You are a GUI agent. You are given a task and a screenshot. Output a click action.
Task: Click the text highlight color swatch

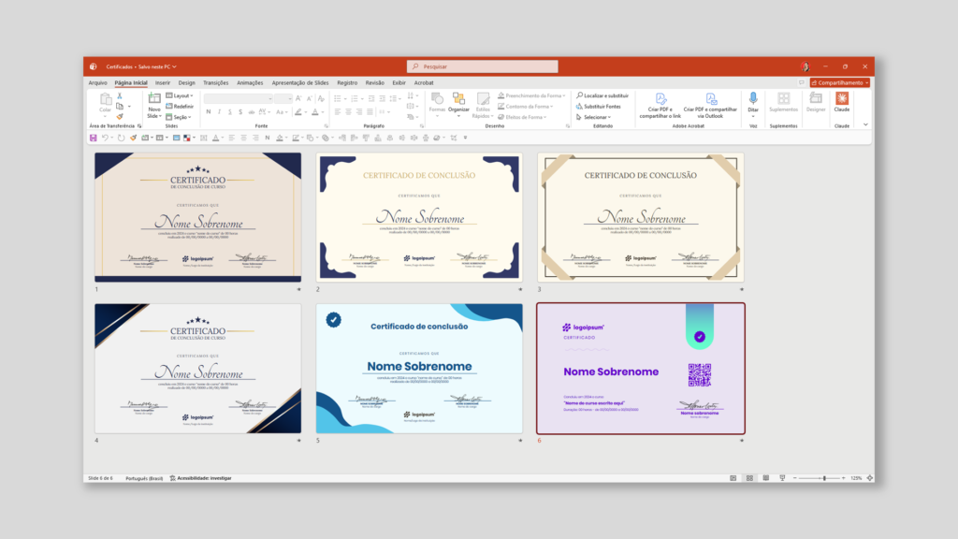click(x=298, y=112)
